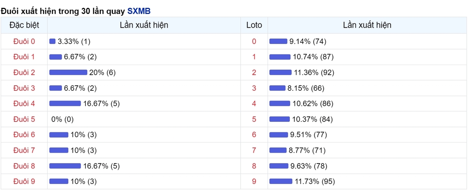Select Loto number 5 in the table
The image size is (468, 190).
click(x=254, y=119)
